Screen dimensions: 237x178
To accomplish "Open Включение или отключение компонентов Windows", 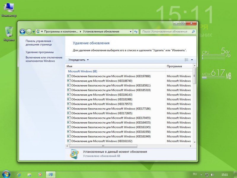I will (44, 59).
